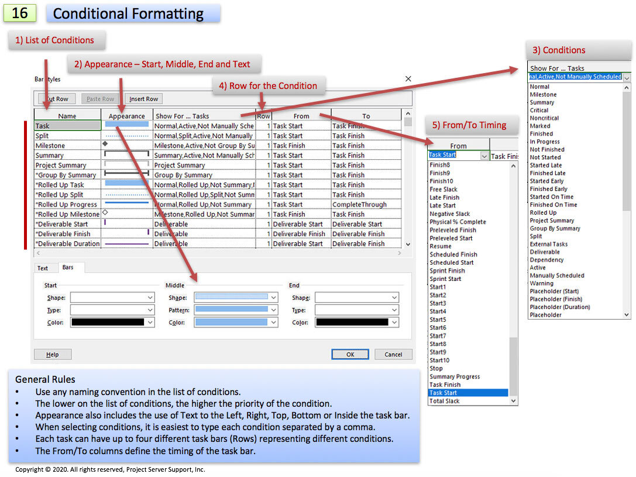The image size is (636, 477).
Task: Click the Rolled Up Milestone hollow diamond
Action: pyautogui.click(x=105, y=212)
